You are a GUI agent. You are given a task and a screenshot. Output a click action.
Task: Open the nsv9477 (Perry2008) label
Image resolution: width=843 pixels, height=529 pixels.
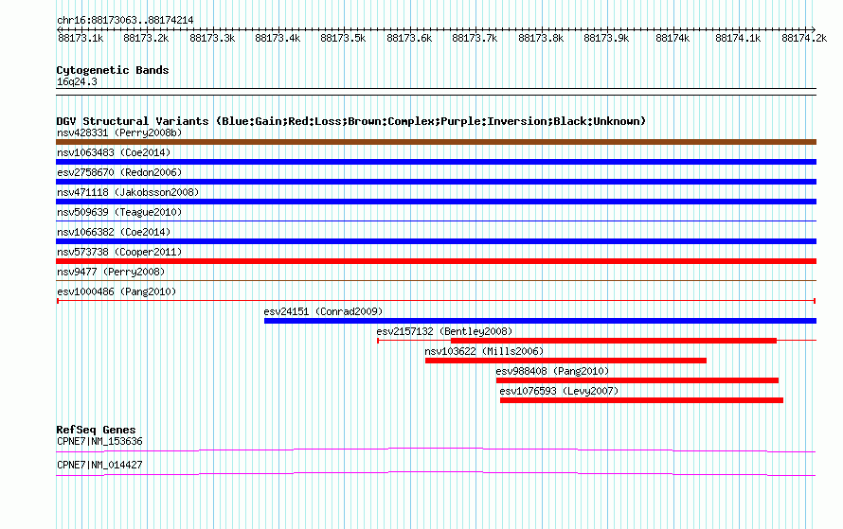click(111, 272)
